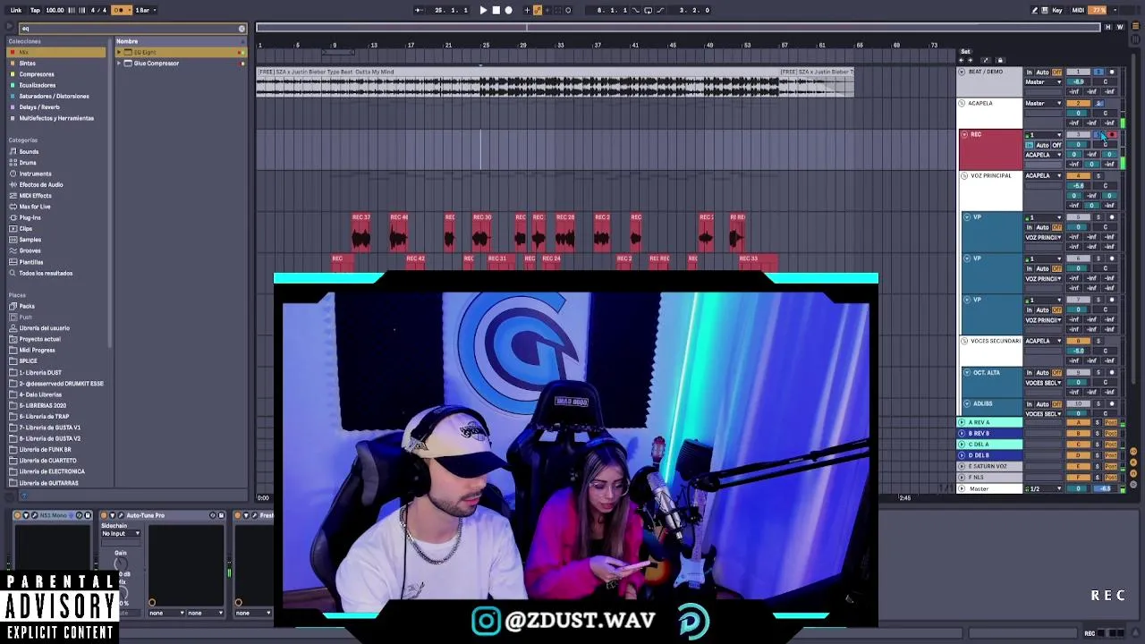Viewport: 1145px width, 644px height.
Task: Click the Tap tempo button
Action: [35, 10]
